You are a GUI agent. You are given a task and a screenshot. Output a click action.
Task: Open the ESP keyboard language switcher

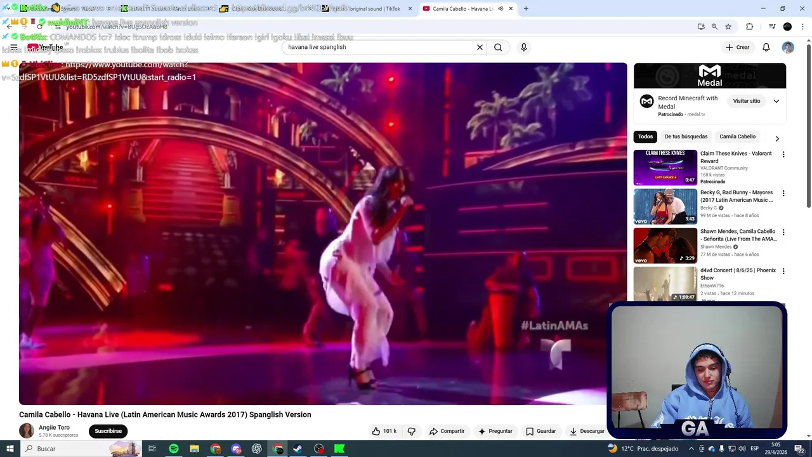[754, 449]
